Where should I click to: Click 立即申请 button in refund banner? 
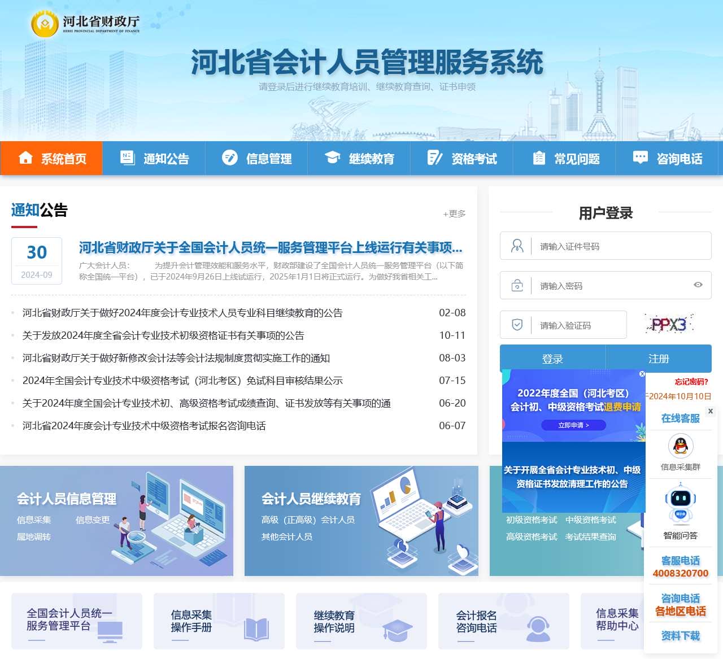click(x=573, y=425)
